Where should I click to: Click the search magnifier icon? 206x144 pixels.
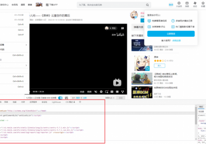pos(147,5)
